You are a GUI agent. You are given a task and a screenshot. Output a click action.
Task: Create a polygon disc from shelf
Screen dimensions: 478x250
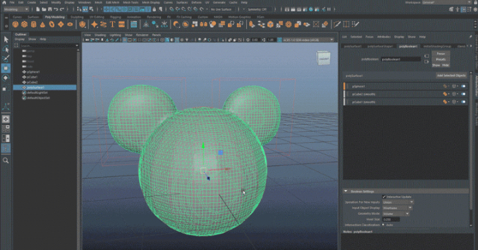tap(70, 24)
